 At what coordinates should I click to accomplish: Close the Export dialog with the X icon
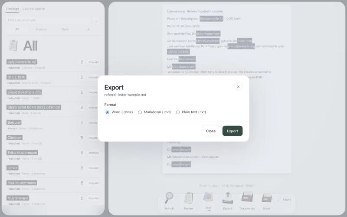238,86
